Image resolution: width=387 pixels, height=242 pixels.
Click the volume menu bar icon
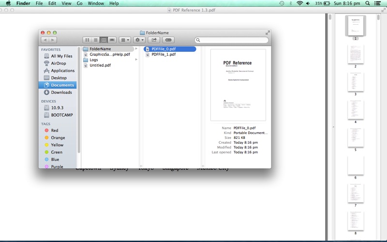click(308, 3)
